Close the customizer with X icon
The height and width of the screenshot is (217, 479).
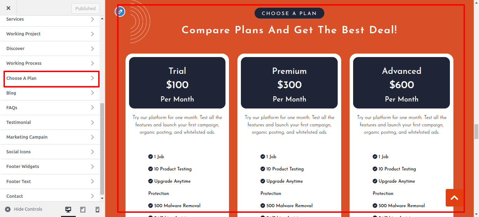click(x=8, y=8)
